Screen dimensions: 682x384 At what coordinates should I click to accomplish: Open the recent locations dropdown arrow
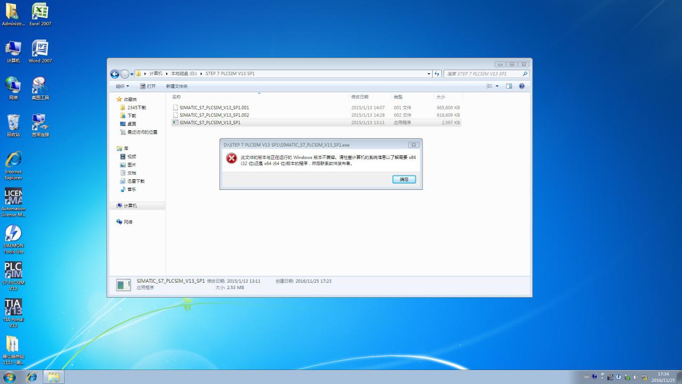[x=132, y=74]
